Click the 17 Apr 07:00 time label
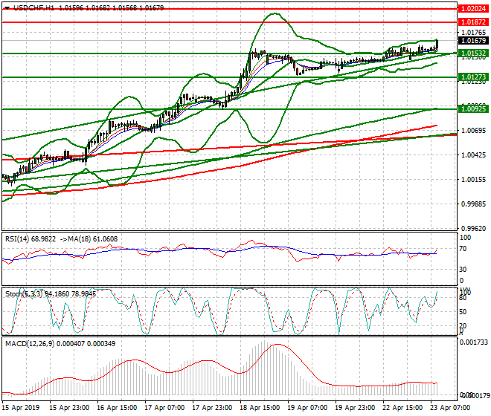Screen dimensions: 491x416 point(164,408)
